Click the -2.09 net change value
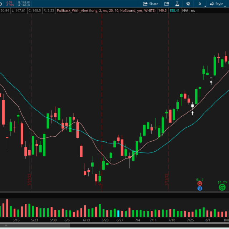229x229 pixels. [x=9, y=3]
